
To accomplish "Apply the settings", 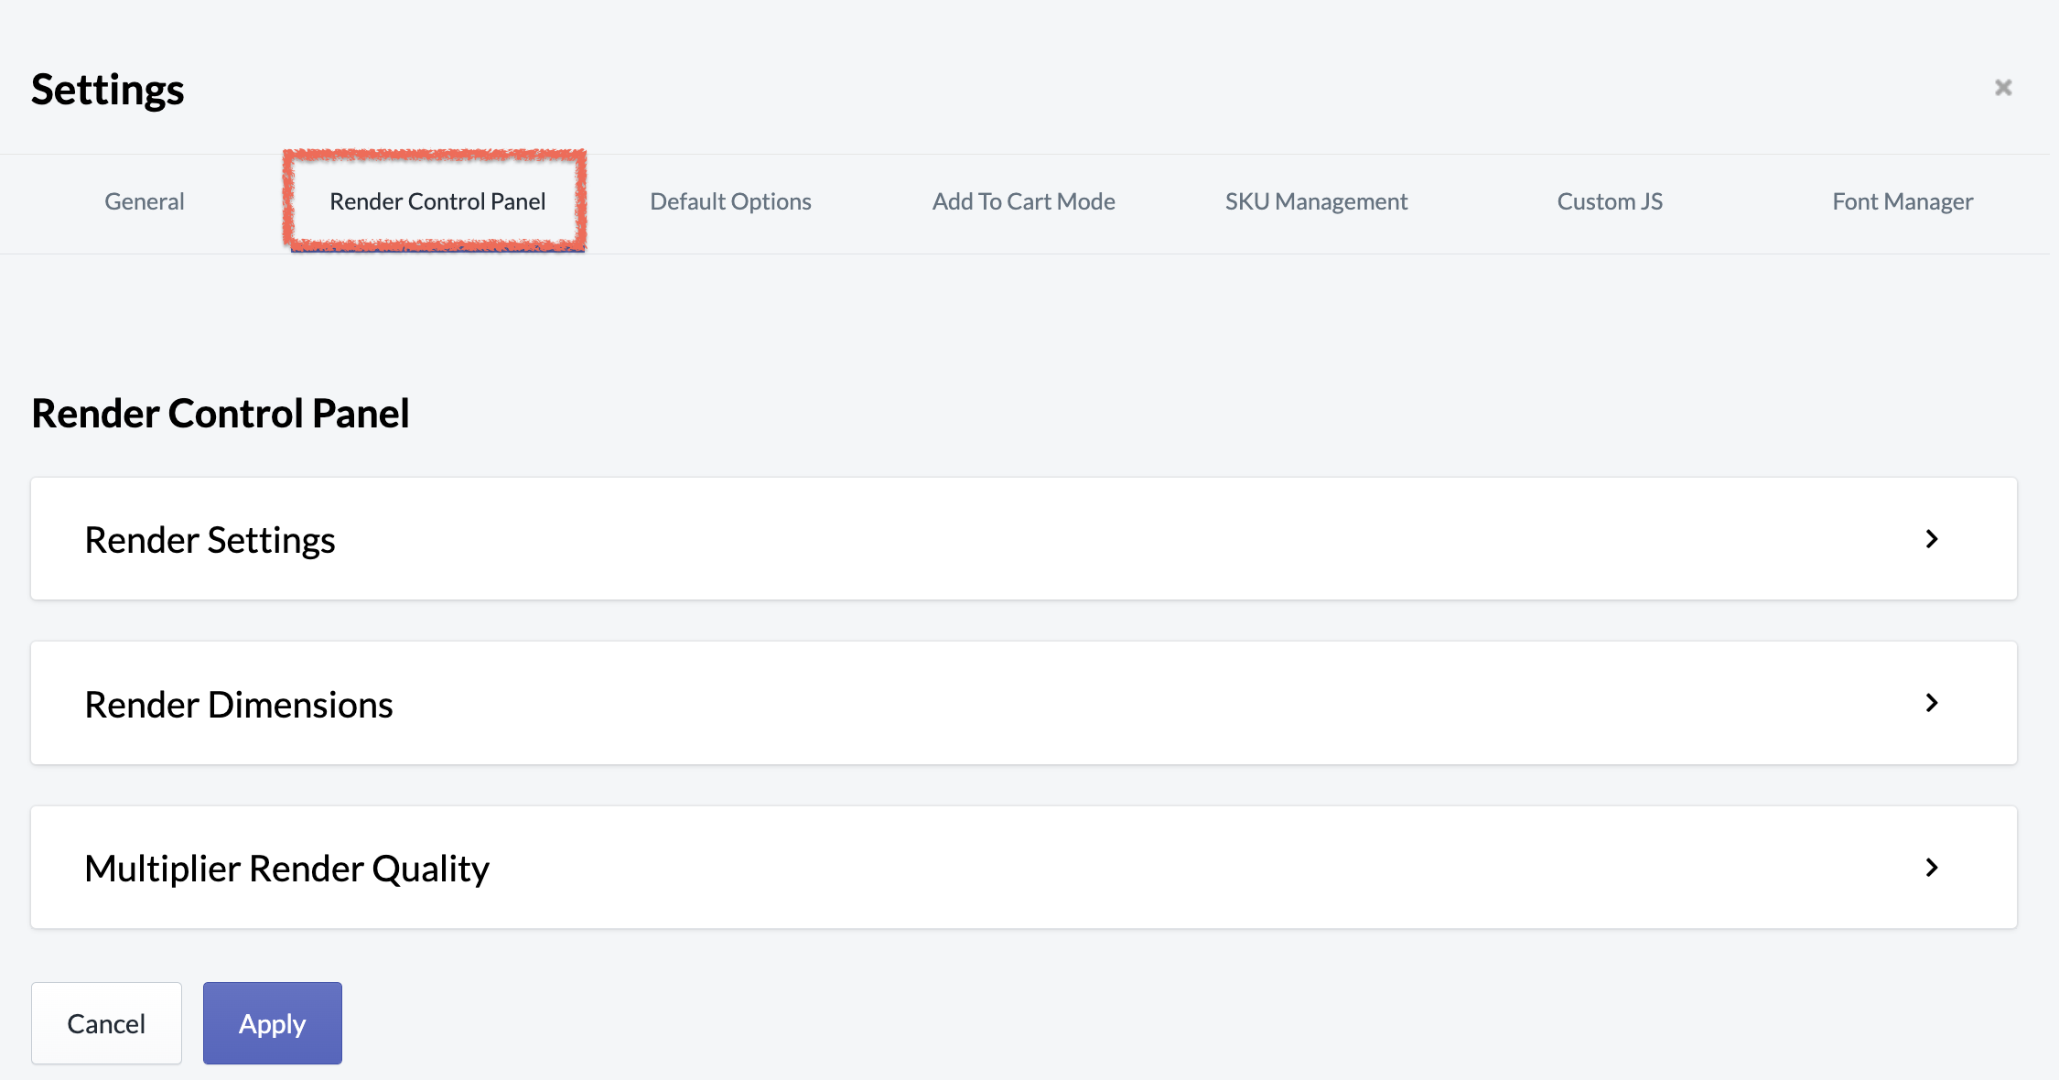I will point(273,1023).
